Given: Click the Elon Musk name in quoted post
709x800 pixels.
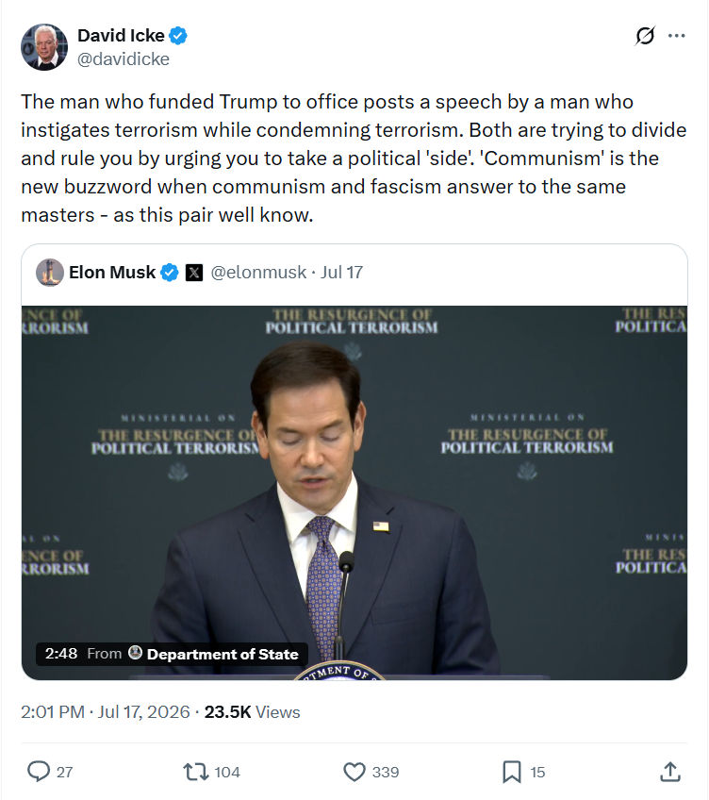Looking at the screenshot, I should coord(112,273).
